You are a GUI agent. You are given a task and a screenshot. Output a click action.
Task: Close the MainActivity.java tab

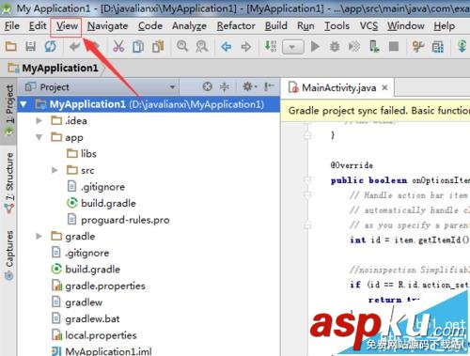point(384,87)
